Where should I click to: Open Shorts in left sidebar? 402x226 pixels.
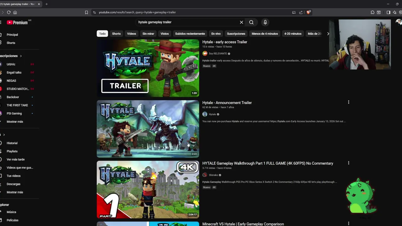[x=11, y=43]
